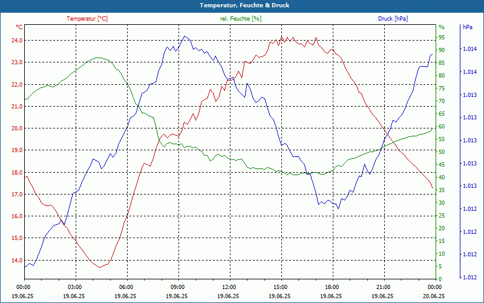Click the '21,0' temperature axis tick
The image size is (484, 303).
(x=17, y=107)
